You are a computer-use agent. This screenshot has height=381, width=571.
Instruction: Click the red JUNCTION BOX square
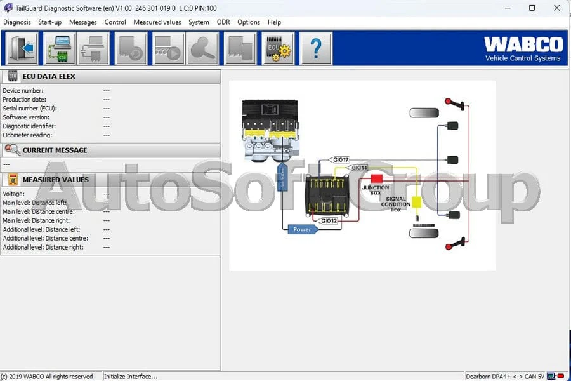[x=376, y=178]
